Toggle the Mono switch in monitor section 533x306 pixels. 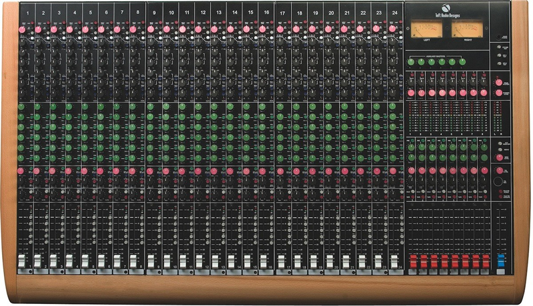500,149
